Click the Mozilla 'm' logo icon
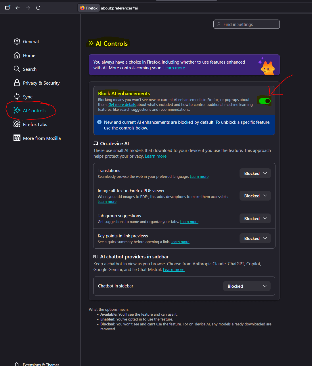Screen dimensions: 312x366 coord(17,138)
